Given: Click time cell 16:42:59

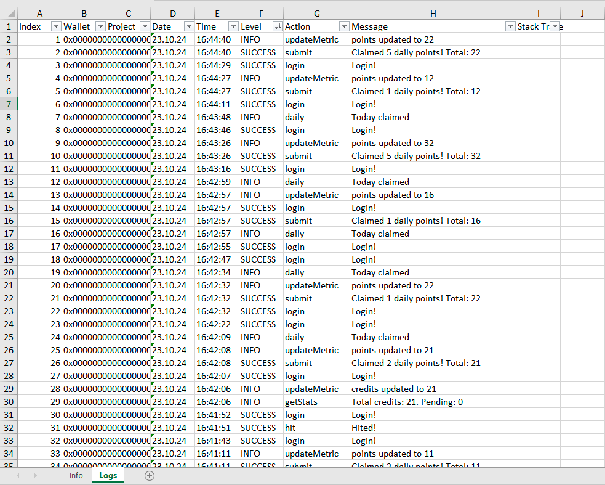Looking at the screenshot, I should 217,182.
